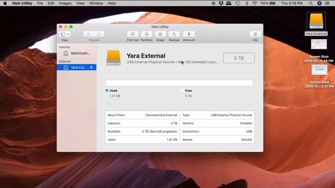This screenshot has width=335, height=188.
Task: Select Yara External drive on desktop
Action: (x=316, y=23)
